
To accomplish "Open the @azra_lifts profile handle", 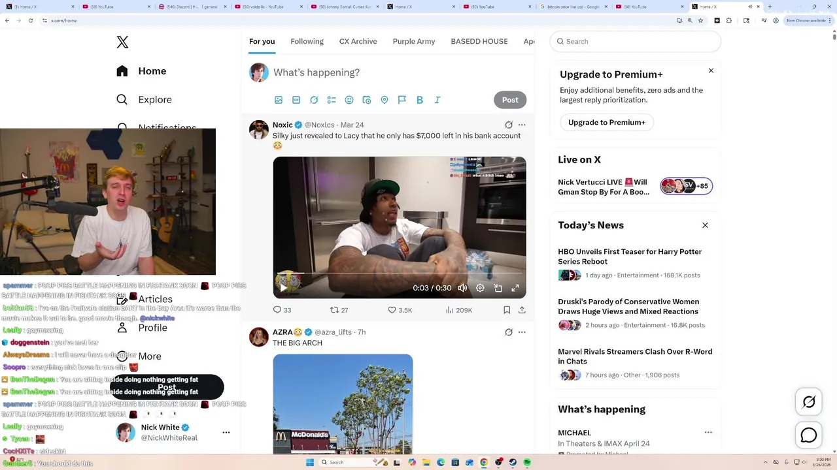I will [333, 332].
